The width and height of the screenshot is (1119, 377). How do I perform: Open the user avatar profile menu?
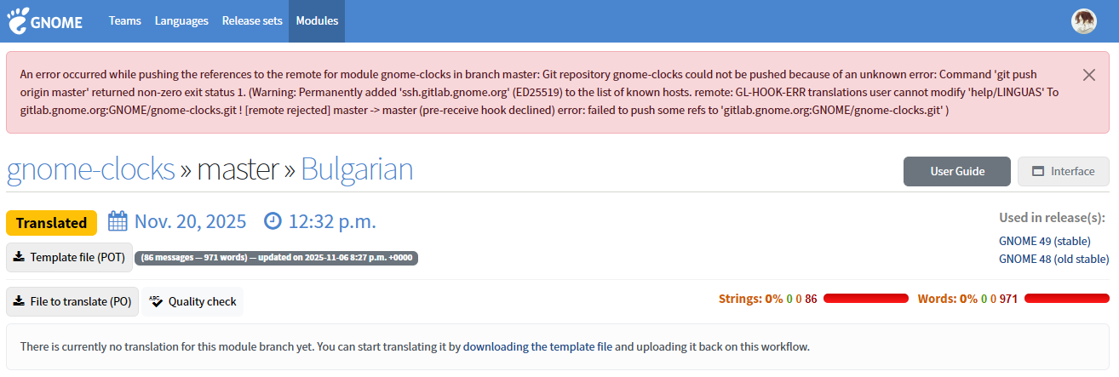[1083, 21]
